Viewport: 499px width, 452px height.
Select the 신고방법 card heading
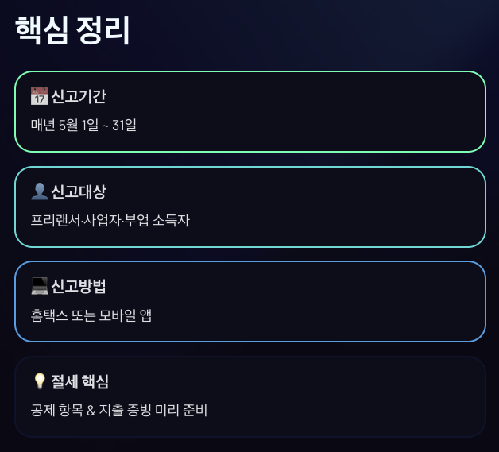[79, 286]
